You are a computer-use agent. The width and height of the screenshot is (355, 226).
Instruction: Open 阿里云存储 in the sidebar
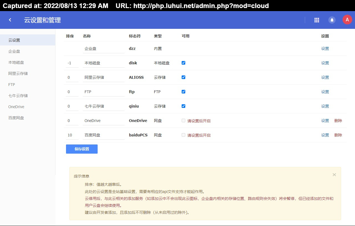click(x=27, y=73)
